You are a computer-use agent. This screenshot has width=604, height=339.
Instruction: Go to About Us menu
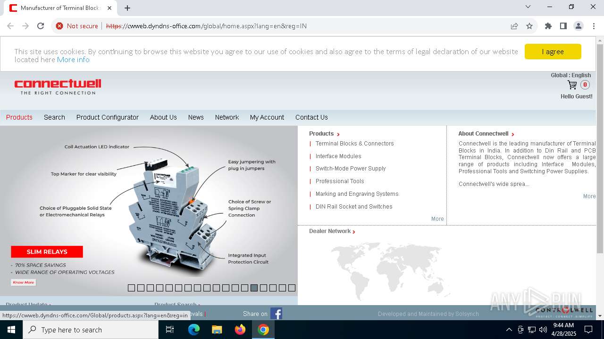163,117
